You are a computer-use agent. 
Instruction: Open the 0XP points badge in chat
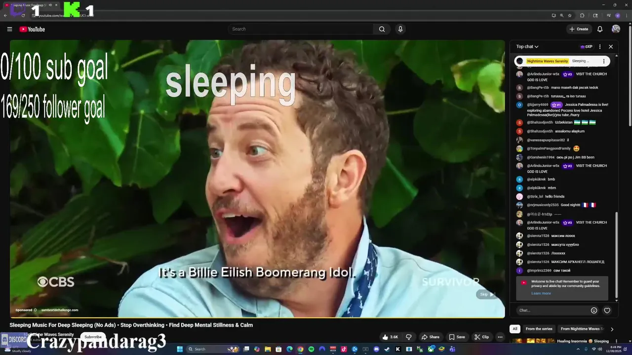click(586, 47)
